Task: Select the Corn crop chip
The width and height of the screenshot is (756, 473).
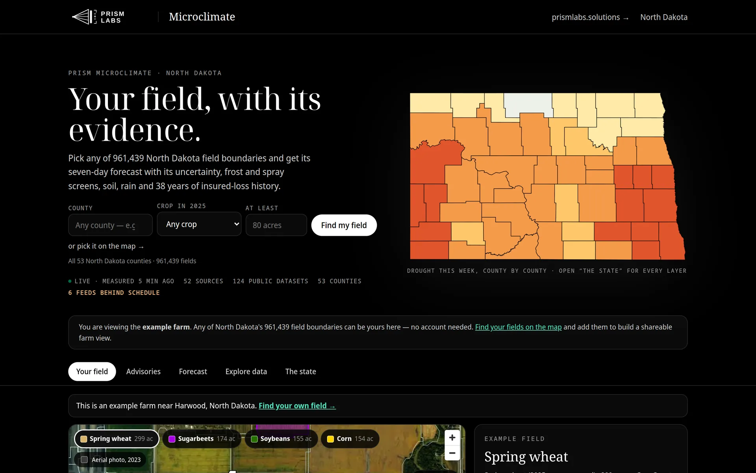Action: [350, 439]
